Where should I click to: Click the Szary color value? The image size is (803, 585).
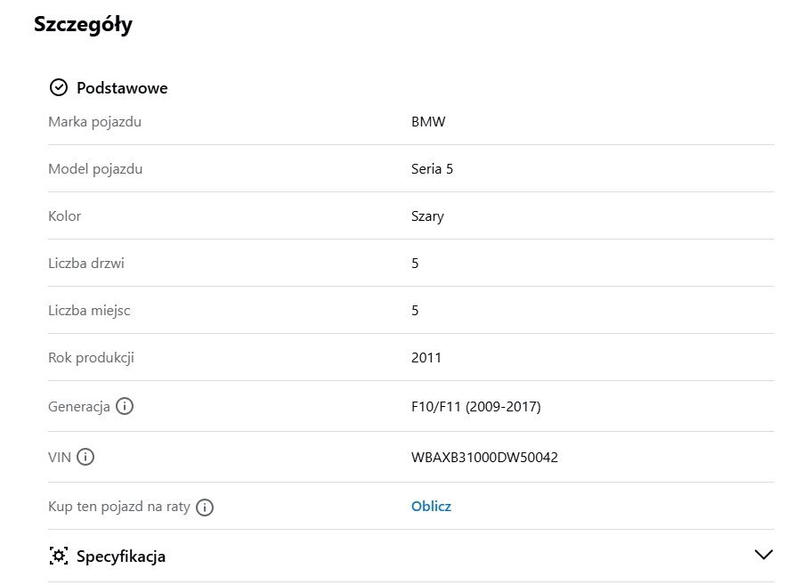[427, 216]
